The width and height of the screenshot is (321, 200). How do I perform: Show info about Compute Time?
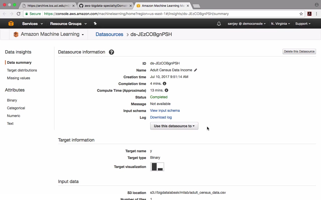pyautogui.click(x=167, y=90)
